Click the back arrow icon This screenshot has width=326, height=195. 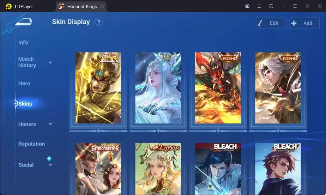click(x=23, y=22)
